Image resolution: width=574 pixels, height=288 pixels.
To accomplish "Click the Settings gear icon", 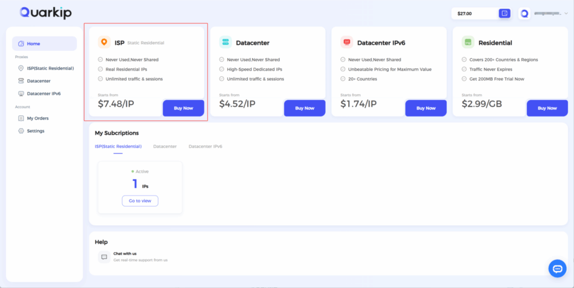I will pos(21,131).
